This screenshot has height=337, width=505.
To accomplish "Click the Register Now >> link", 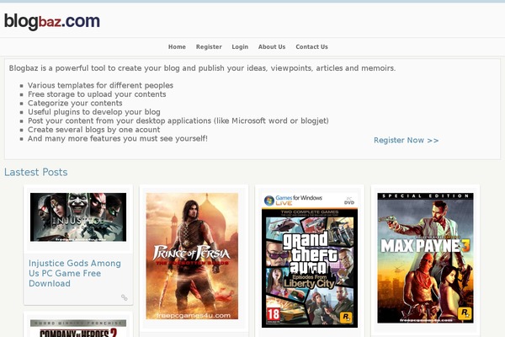I will coord(407,141).
